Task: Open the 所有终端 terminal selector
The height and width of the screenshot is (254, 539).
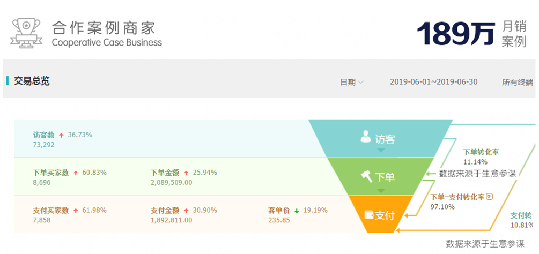Action: click(x=517, y=82)
